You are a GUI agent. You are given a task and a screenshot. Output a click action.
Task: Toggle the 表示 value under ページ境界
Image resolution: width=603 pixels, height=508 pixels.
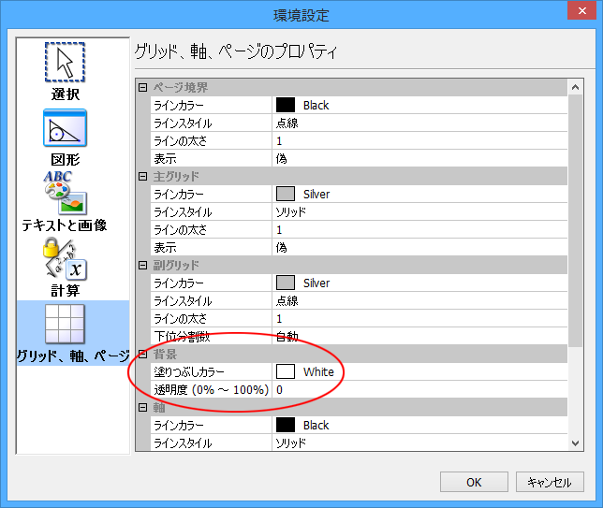coord(419,159)
